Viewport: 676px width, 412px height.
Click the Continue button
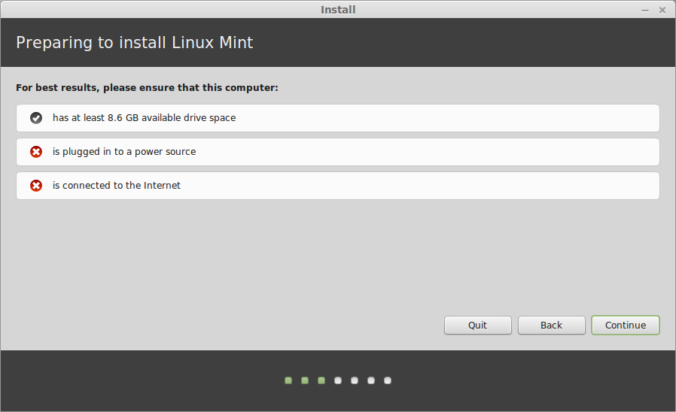625,325
